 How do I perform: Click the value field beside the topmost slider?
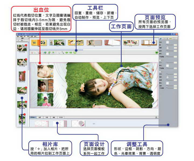click(x=175, y=45)
